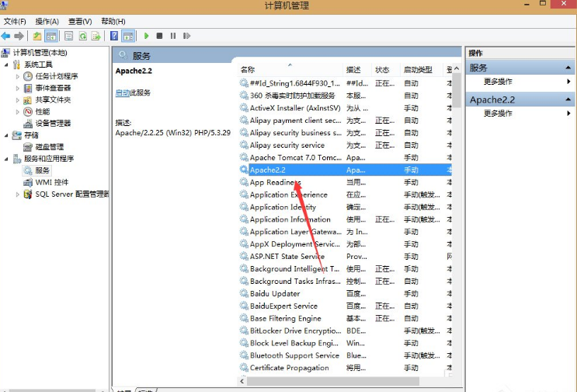Collapse the 系统工具 tree branch
Image resolution: width=577 pixels, height=392 pixels.
6,65
